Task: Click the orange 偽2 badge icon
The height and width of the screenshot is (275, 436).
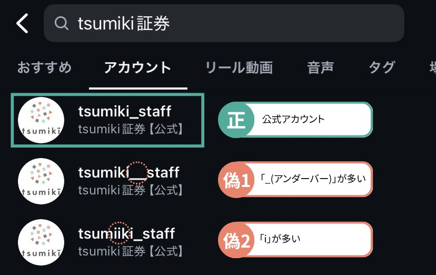Action: click(x=236, y=240)
